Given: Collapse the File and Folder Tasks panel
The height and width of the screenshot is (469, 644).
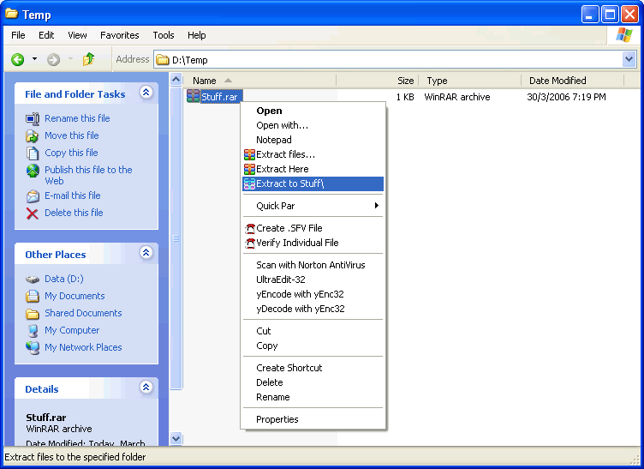Looking at the screenshot, I should (146, 93).
